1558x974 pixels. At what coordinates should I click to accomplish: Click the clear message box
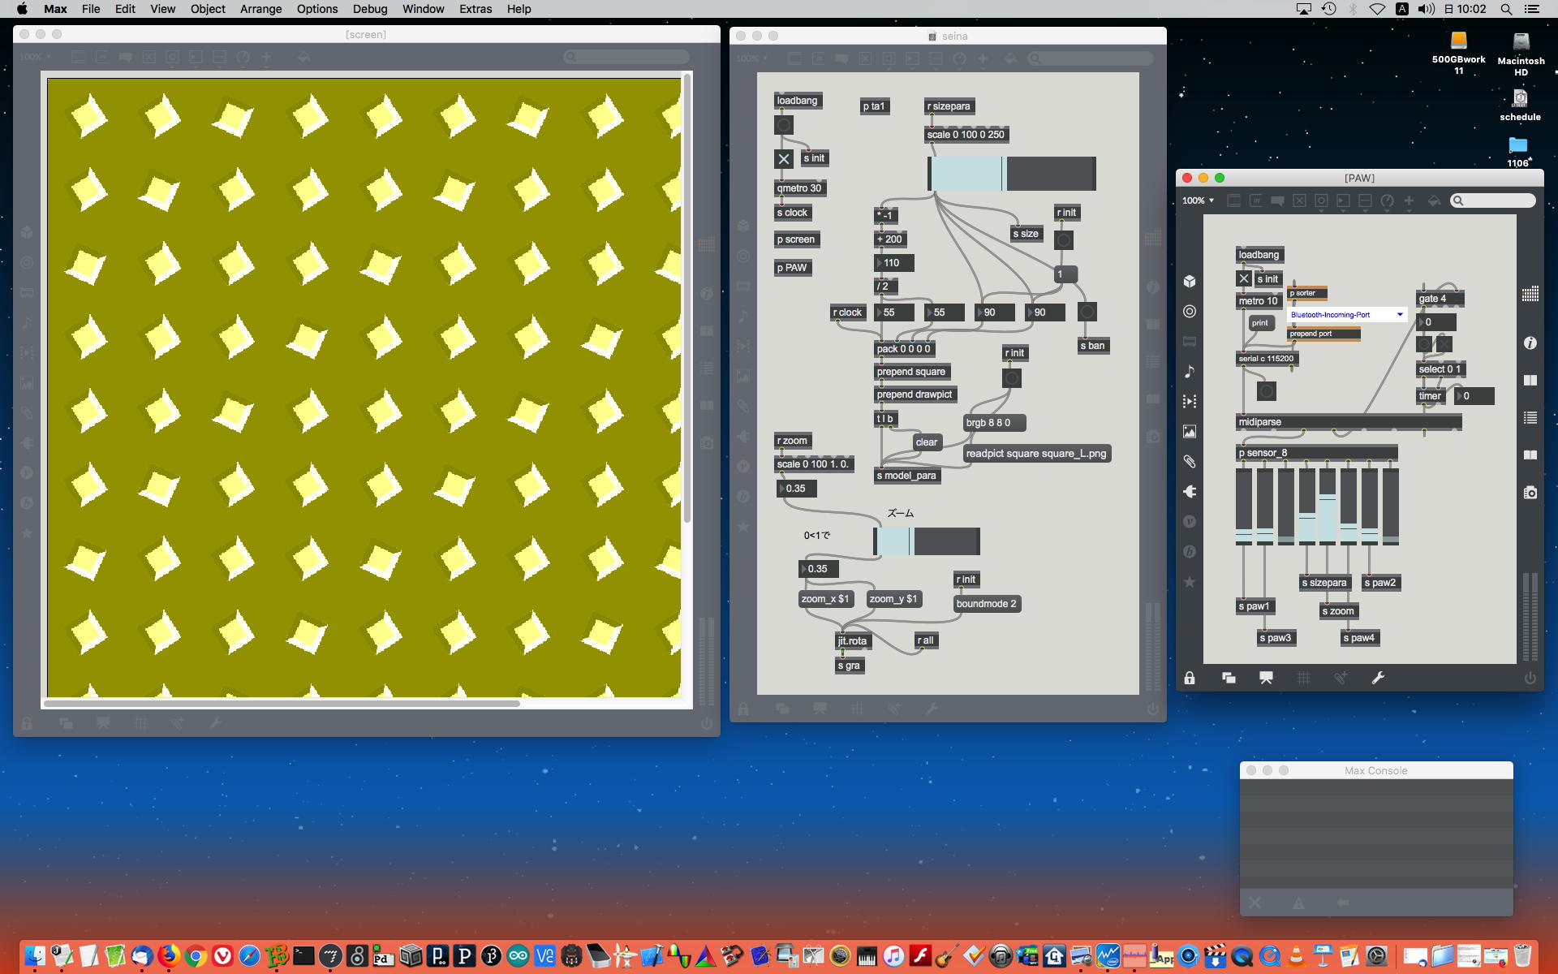926,442
